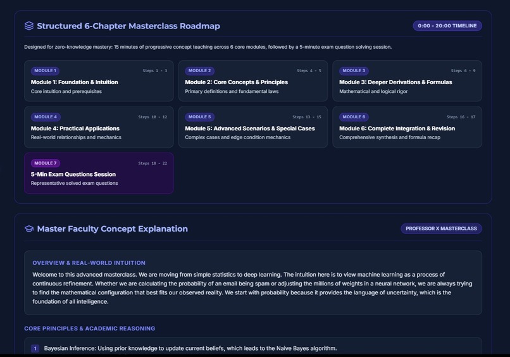The width and height of the screenshot is (510, 357).
Task: Click CORE PRINCIPLES & ACADEMIC REASONING heading
Action: pyautogui.click(x=90, y=329)
